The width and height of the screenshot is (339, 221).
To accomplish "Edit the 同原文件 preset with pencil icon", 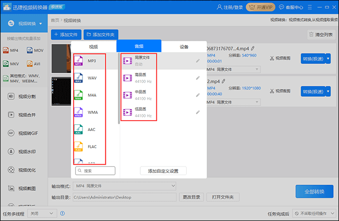I will pyautogui.click(x=198, y=61).
